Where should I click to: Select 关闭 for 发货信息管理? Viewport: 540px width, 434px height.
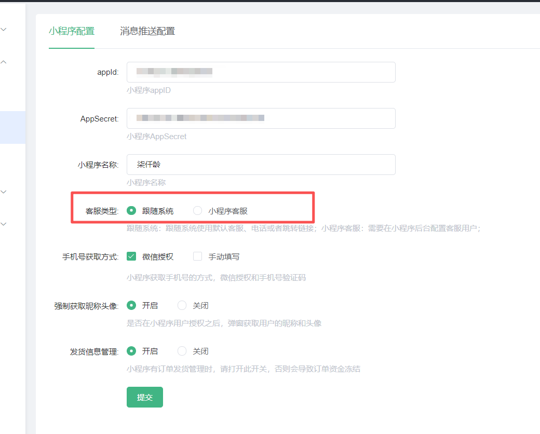pos(182,351)
